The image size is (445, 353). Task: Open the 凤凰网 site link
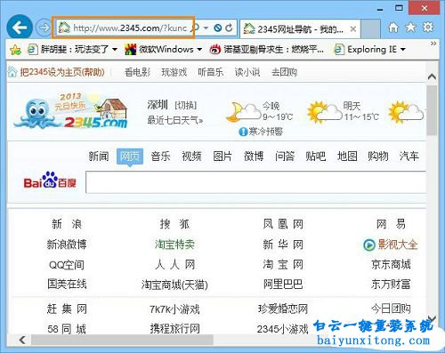tap(283, 224)
